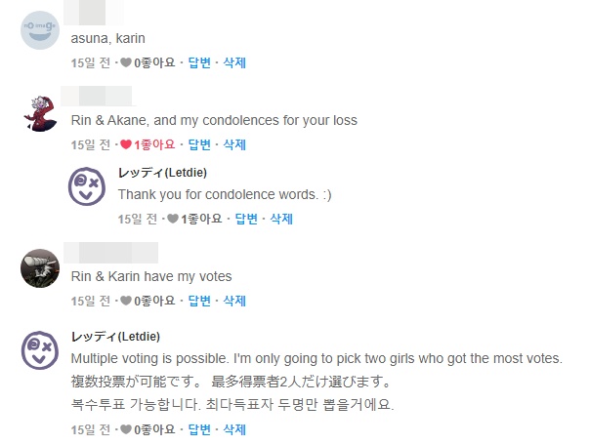Unlike the red heart on Rin & Akane comment
This screenshot has height=445, width=590.
[x=127, y=145]
